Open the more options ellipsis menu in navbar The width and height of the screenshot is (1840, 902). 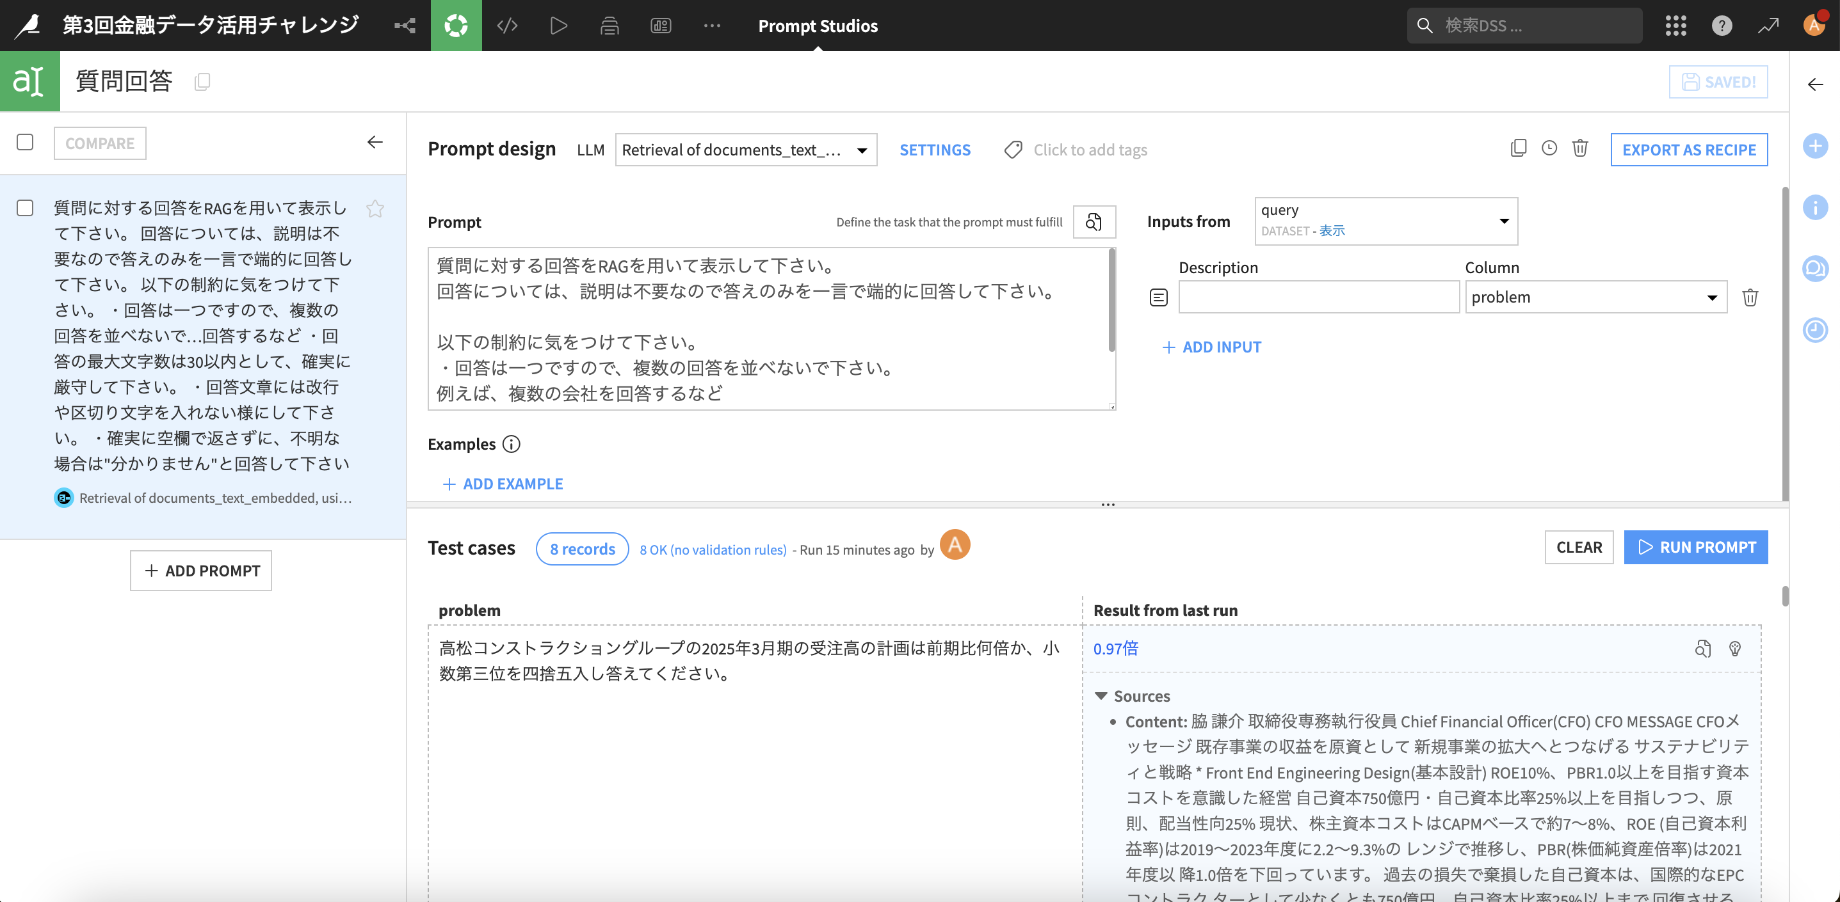point(711,26)
